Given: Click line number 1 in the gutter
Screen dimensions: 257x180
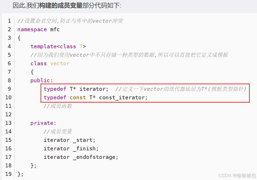Looking at the screenshot, I should [9, 21].
